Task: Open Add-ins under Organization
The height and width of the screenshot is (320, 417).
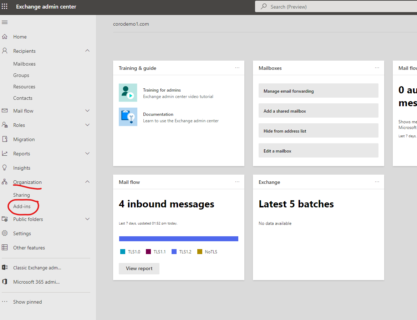Action: tap(22, 206)
